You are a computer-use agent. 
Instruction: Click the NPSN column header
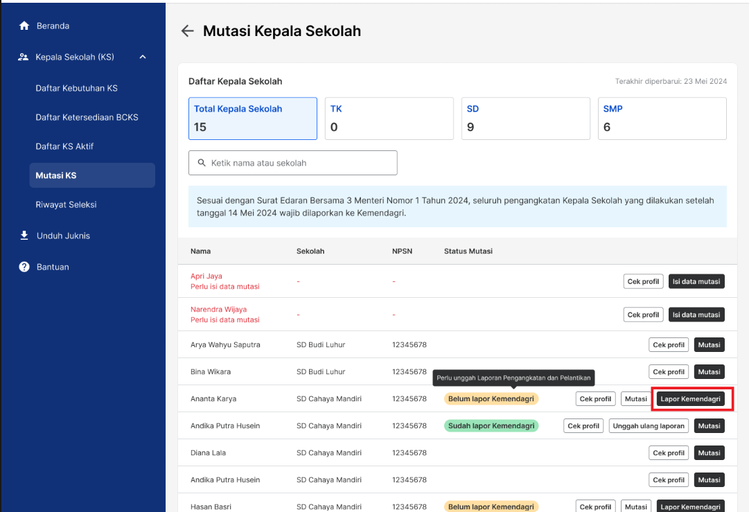tap(402, 251)
